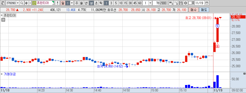Image resolution: width=246 pixels, height=93 pixels.
Task: Expand the stock code 370090 dropdown
Action: [x=18, y=3]
